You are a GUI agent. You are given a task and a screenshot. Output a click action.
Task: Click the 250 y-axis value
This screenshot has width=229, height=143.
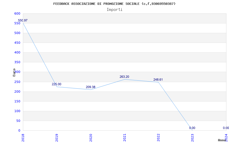coord(17,82)
